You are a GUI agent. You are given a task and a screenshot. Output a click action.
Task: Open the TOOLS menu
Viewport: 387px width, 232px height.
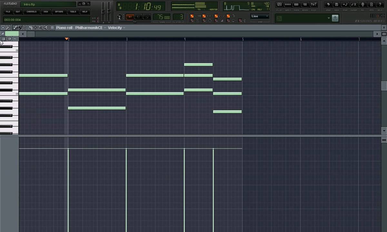pos(73,12)
